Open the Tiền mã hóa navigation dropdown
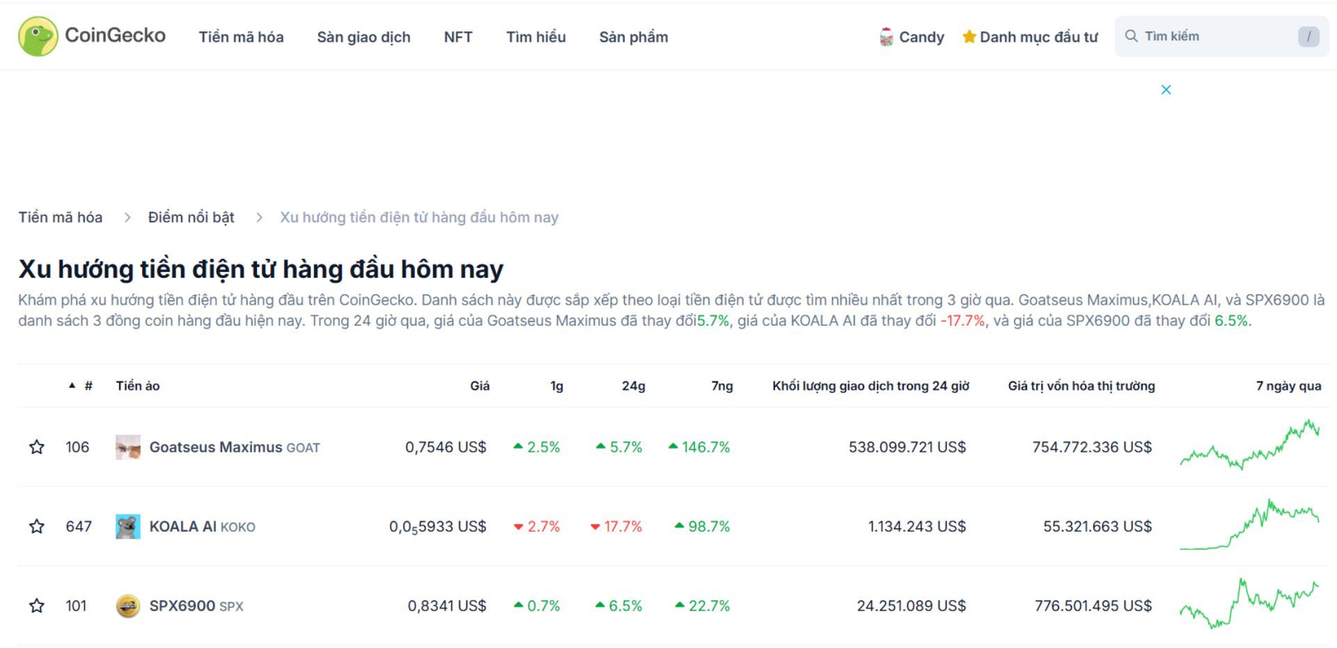The width and height of the screenshot is (1337, 648). point(241,37)
